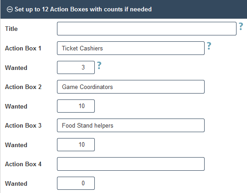Select the Ticket Cashiers text field

tap(131, 48)
